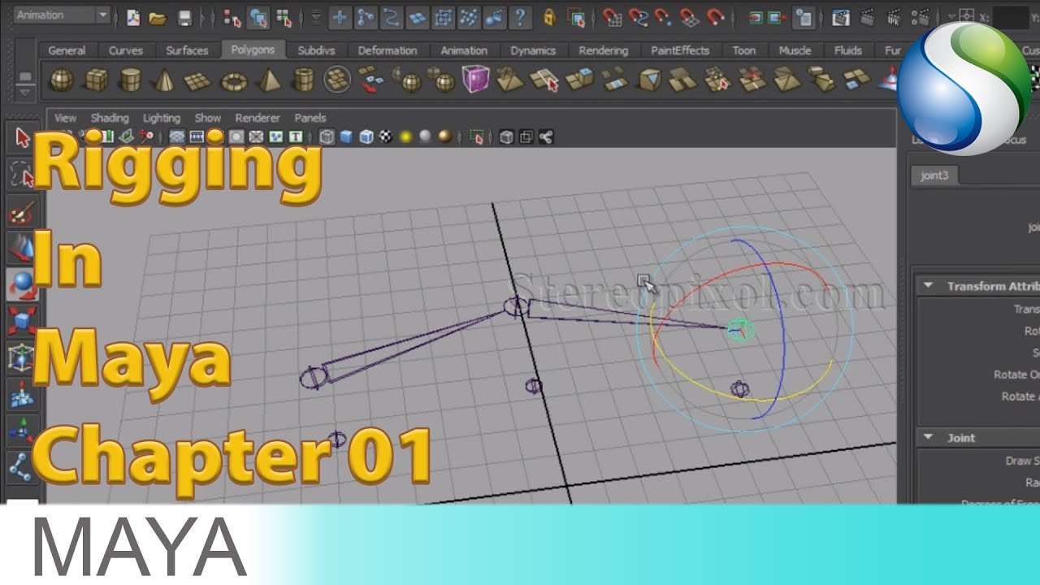Click the make live red magnet icon
The width and height of the screenshot is (1040, 585).
coord(715,17)
